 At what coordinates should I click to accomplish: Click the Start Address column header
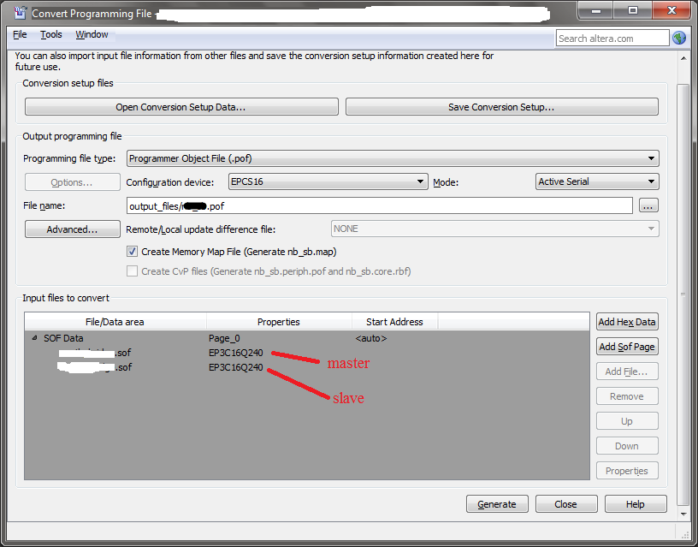395,322
